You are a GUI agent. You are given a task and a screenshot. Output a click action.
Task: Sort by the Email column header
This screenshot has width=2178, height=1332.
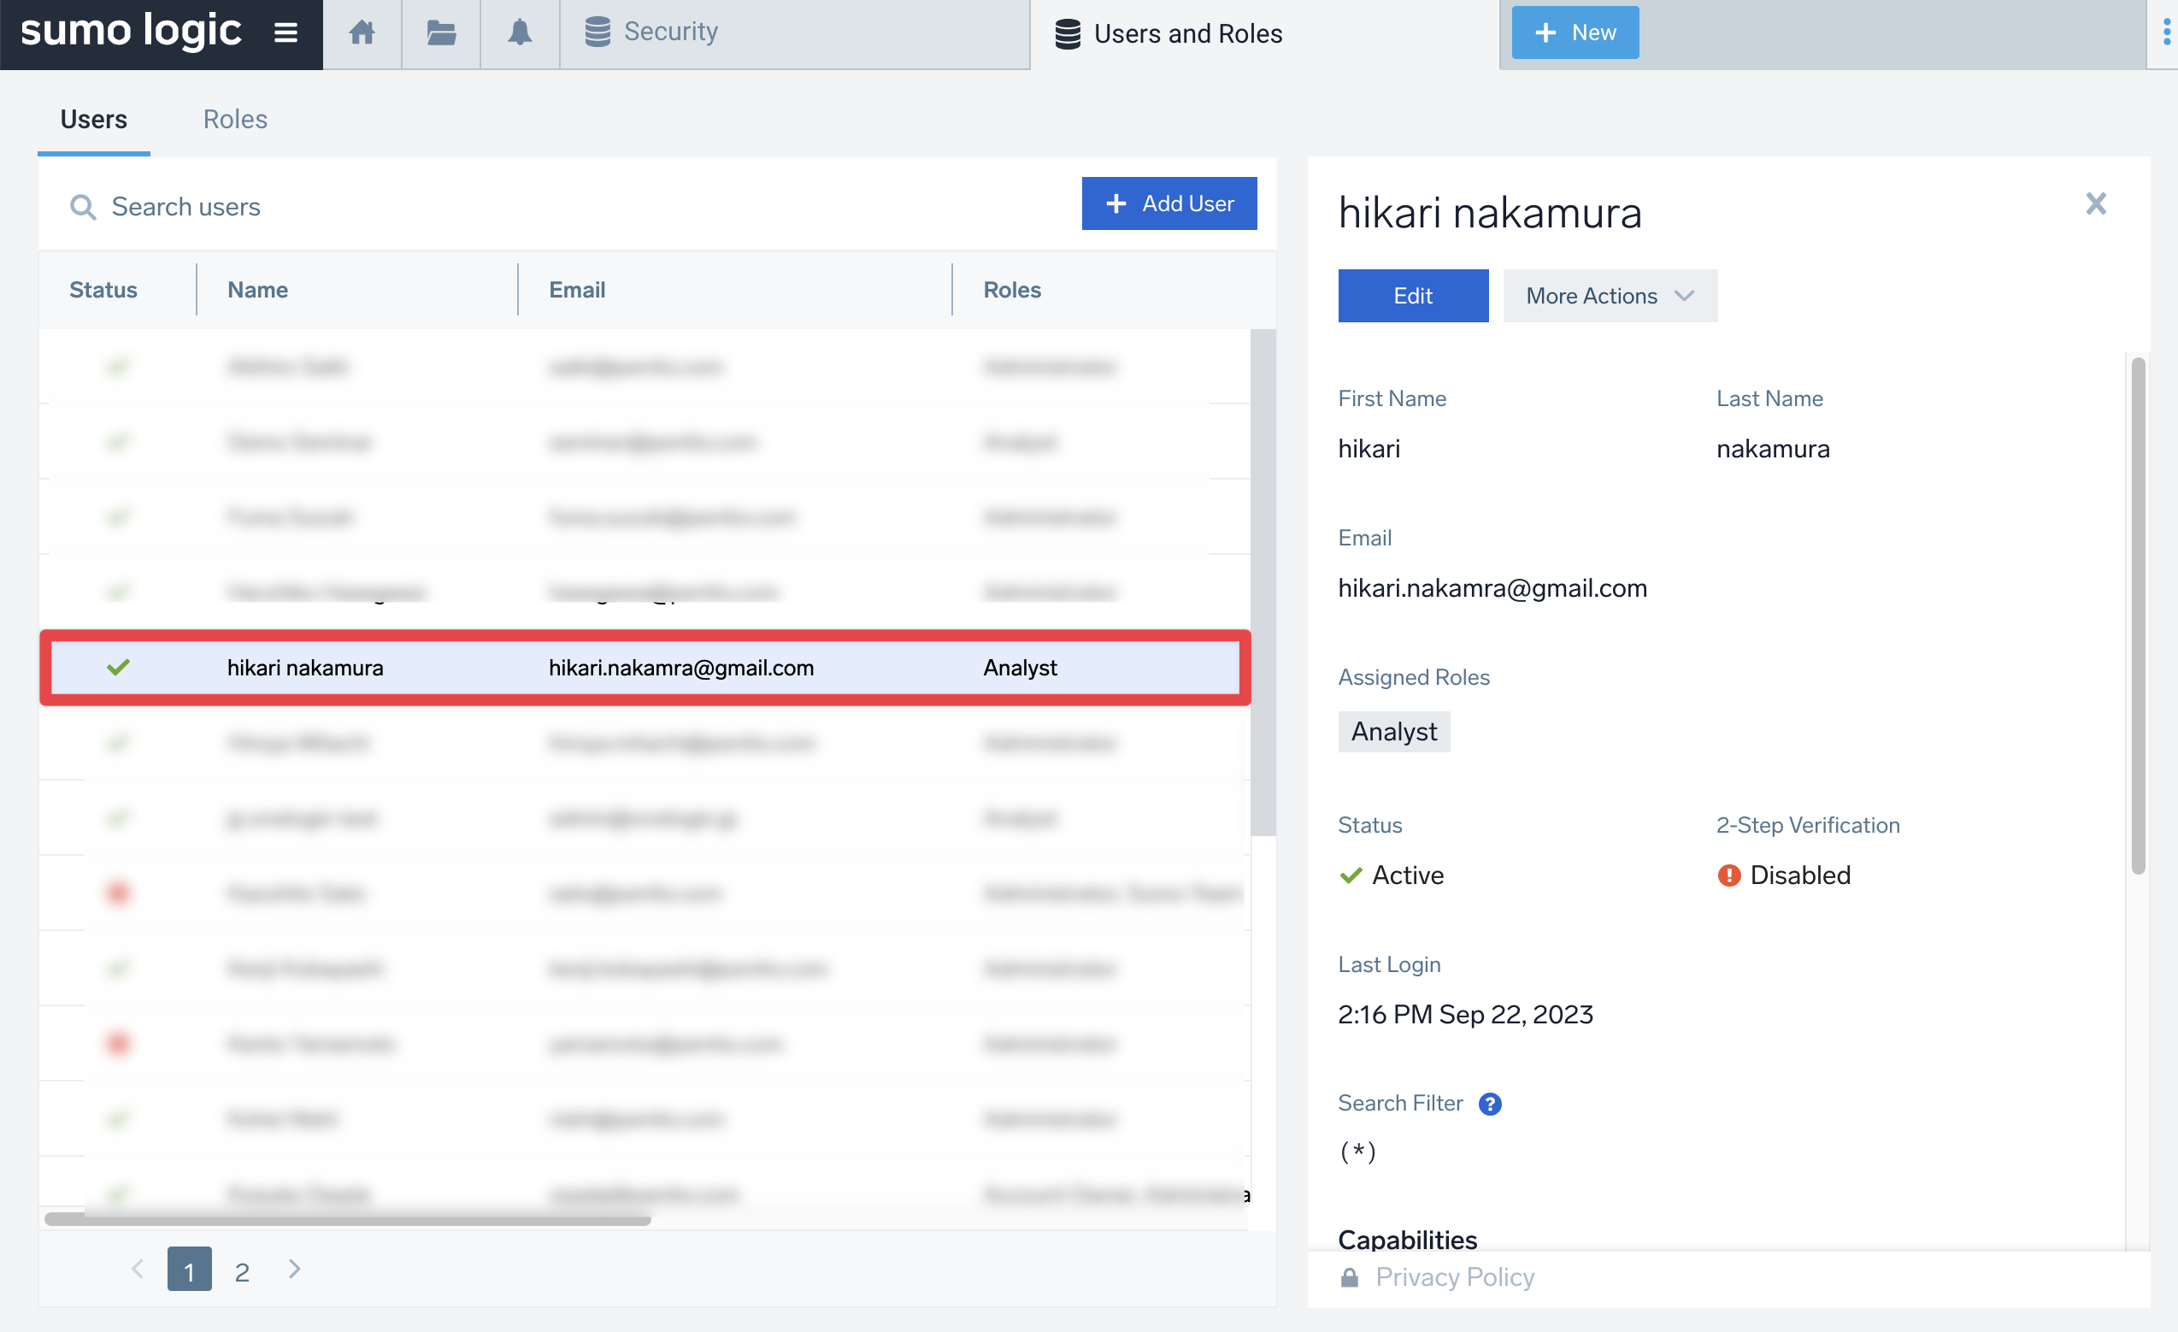click(577, 290)
